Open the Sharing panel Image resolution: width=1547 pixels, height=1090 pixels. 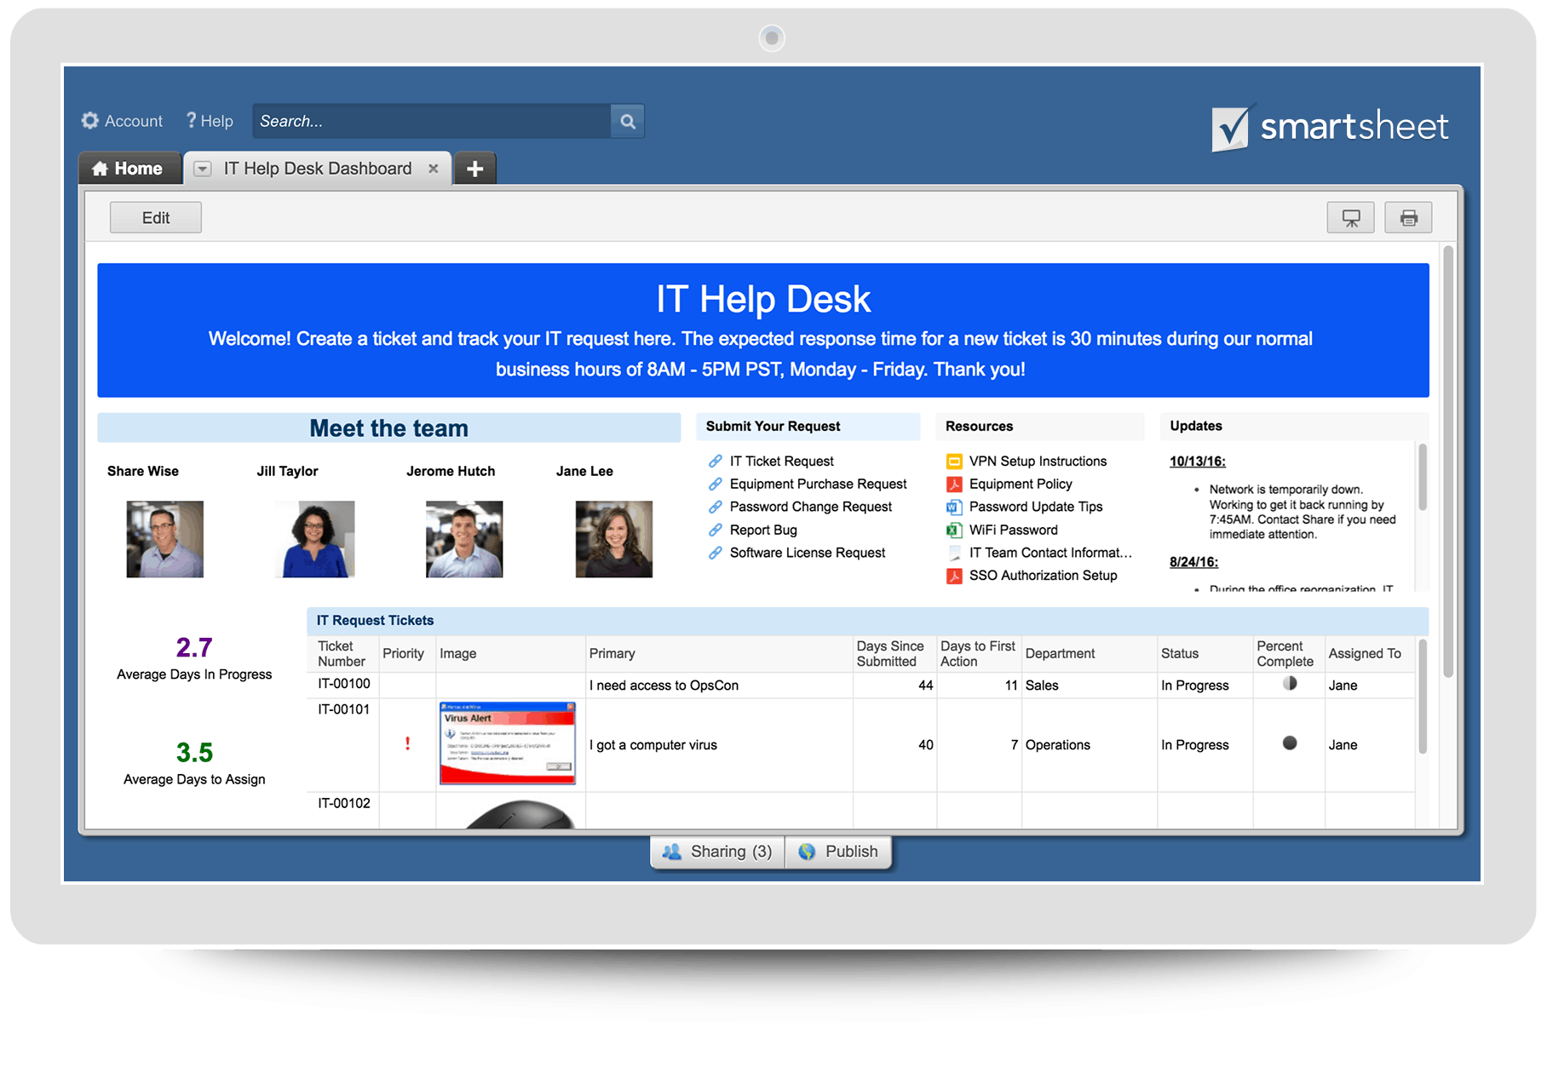coord(717,851)
